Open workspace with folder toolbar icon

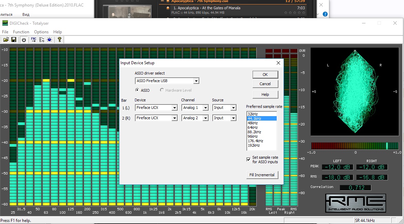6,40
